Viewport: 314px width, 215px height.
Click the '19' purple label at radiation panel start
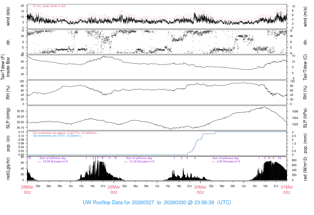[x=29, y=158]
